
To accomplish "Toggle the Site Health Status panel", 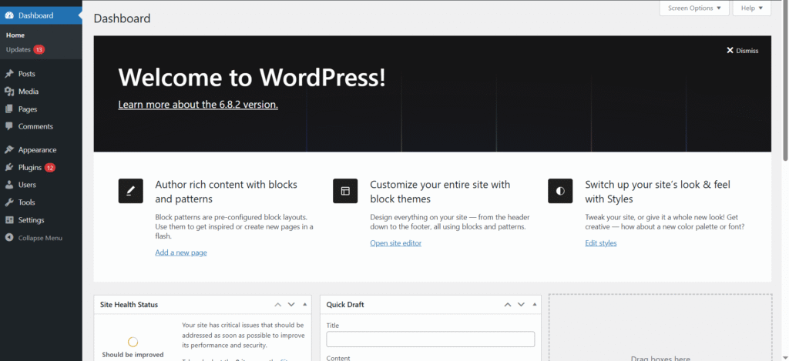I will click(x=305, y=305).
